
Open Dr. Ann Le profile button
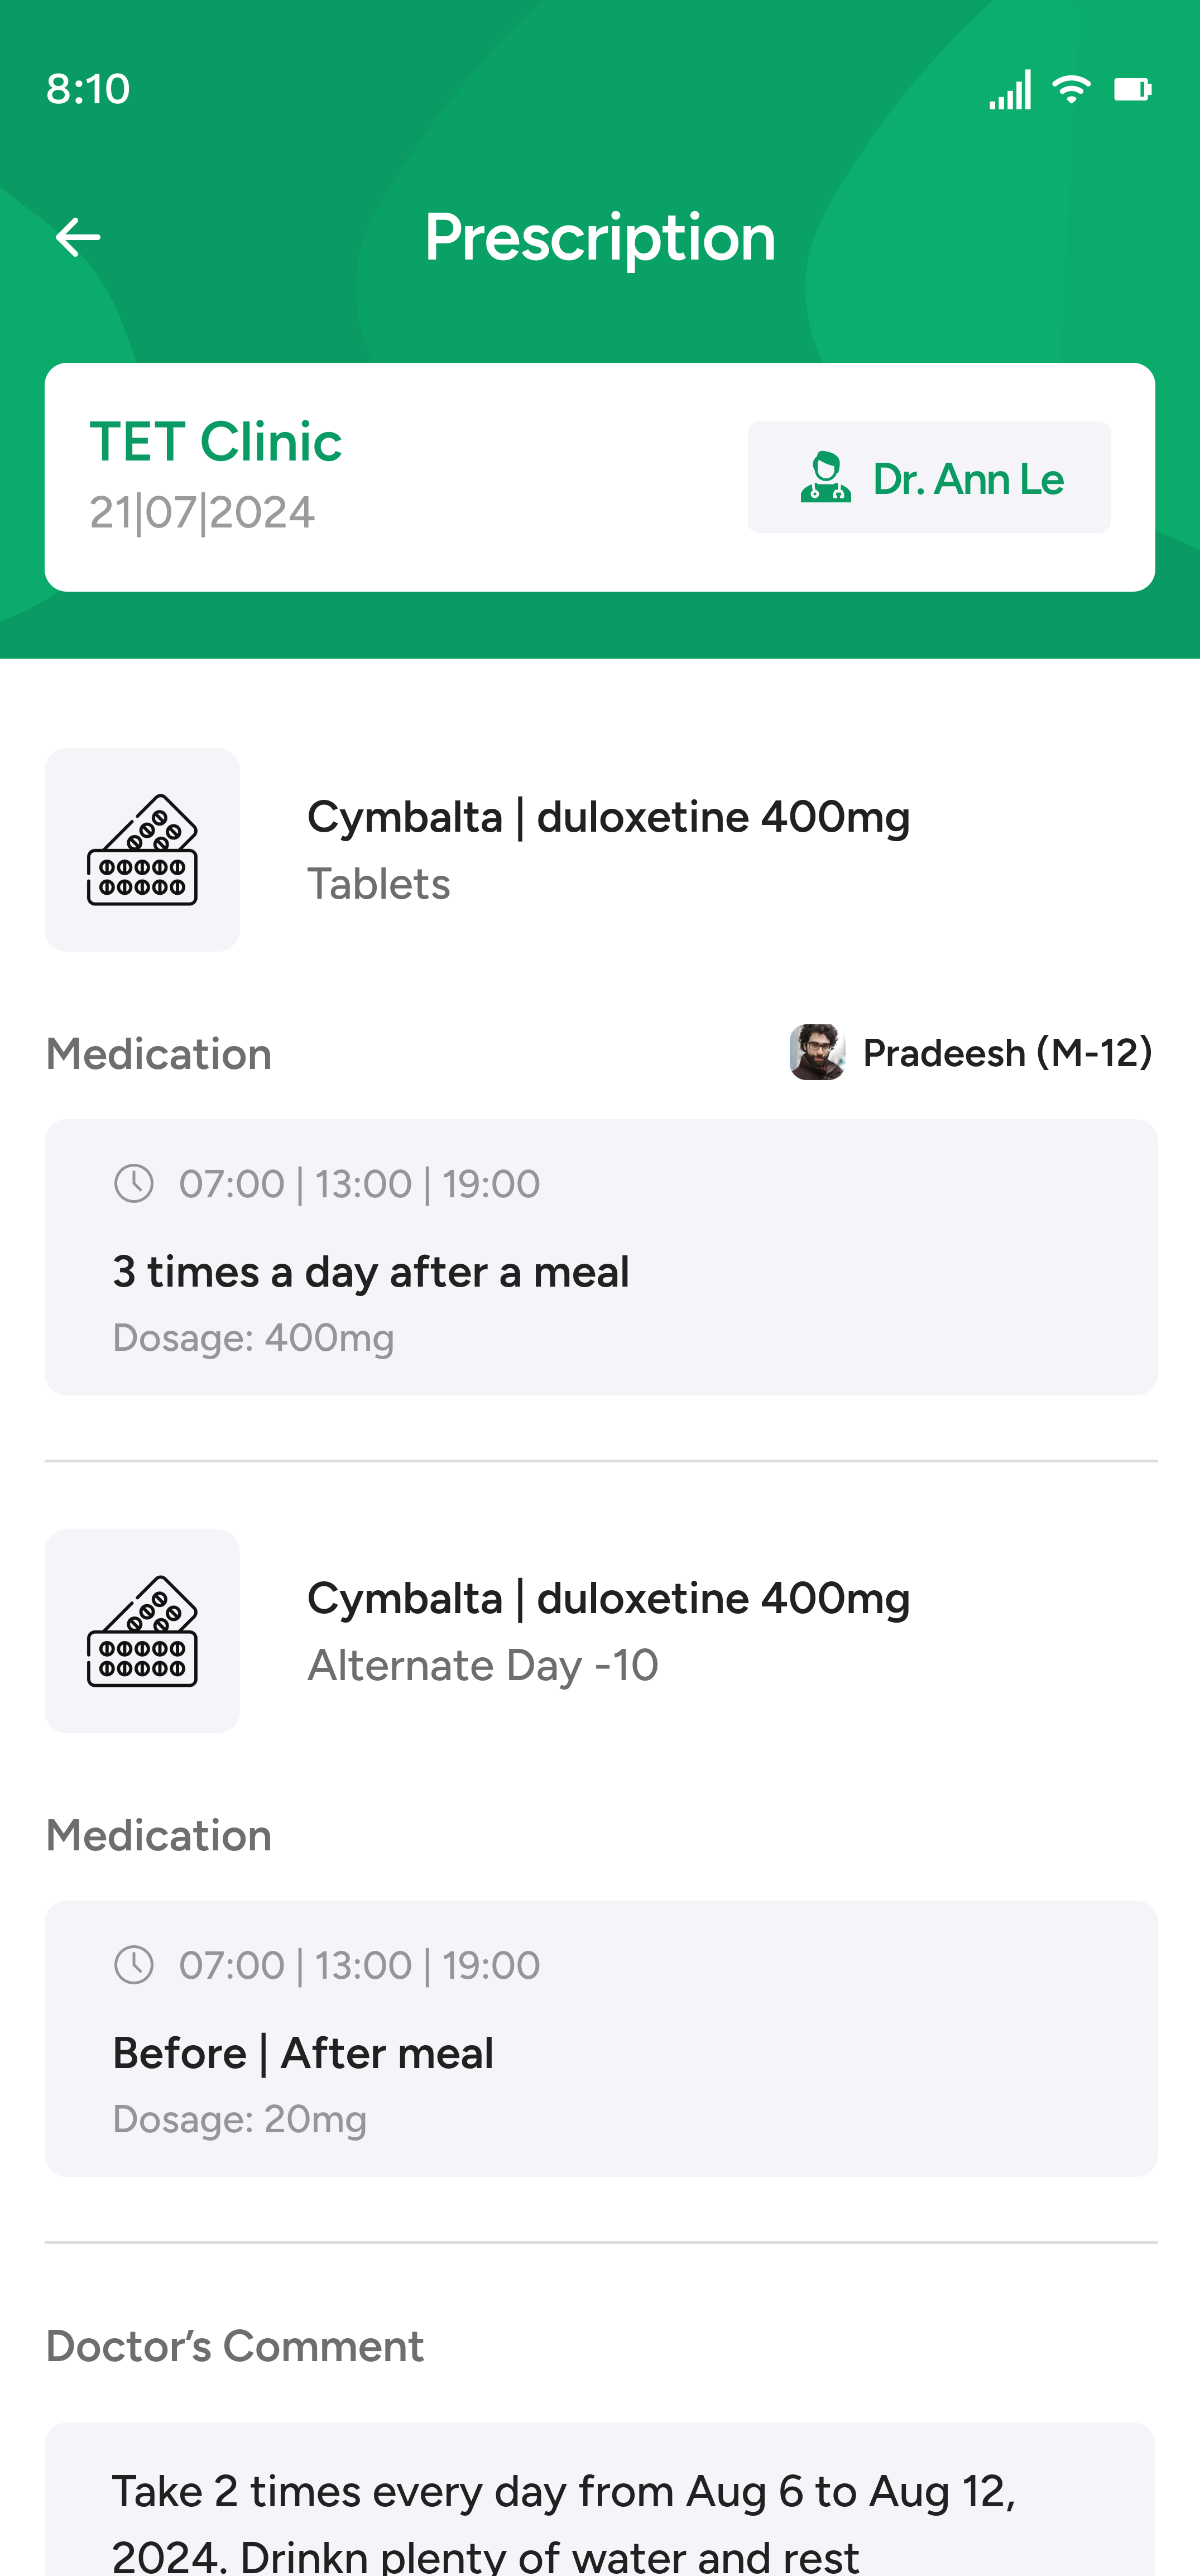tap(929, 478)
